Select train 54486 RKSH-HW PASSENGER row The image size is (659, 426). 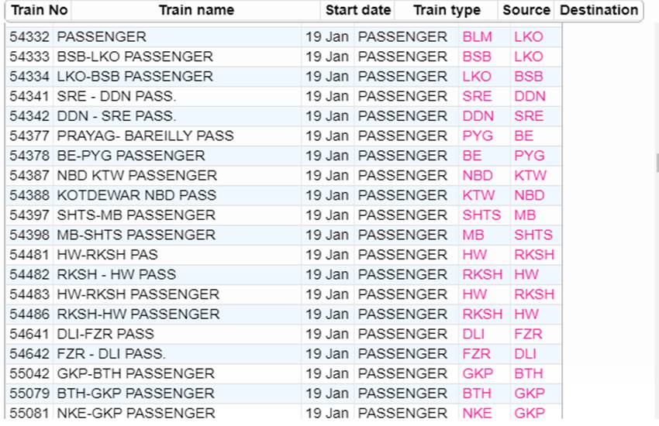284,314
